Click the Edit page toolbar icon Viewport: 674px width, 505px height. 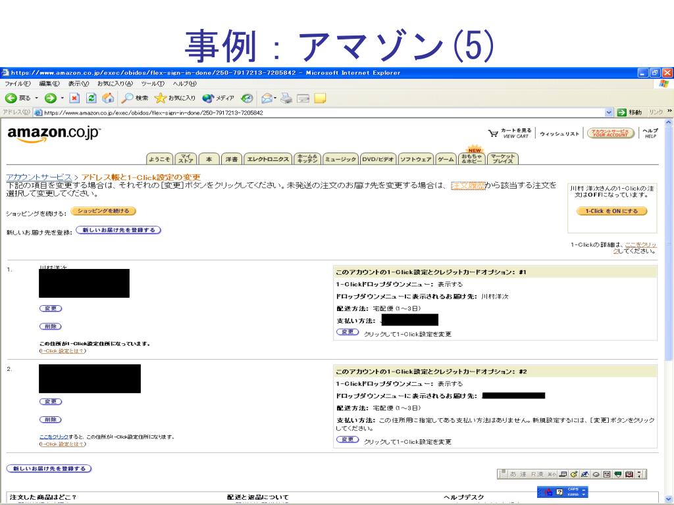point(303,99)
